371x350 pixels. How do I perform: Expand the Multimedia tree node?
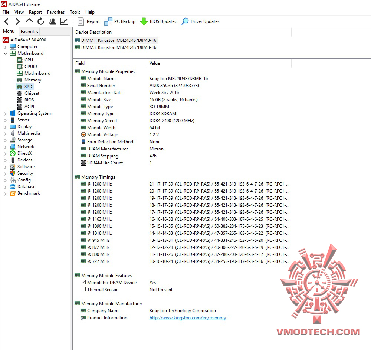point(5,134)
